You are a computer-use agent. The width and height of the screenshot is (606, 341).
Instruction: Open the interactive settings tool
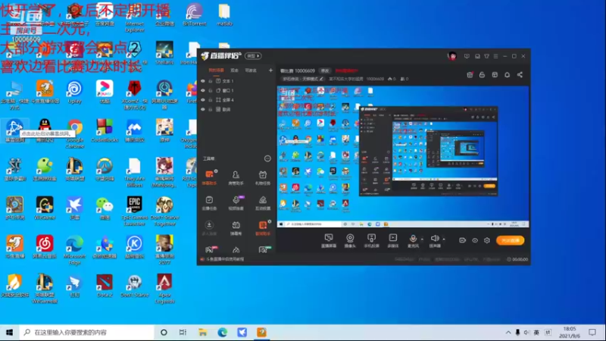(263, 203)
